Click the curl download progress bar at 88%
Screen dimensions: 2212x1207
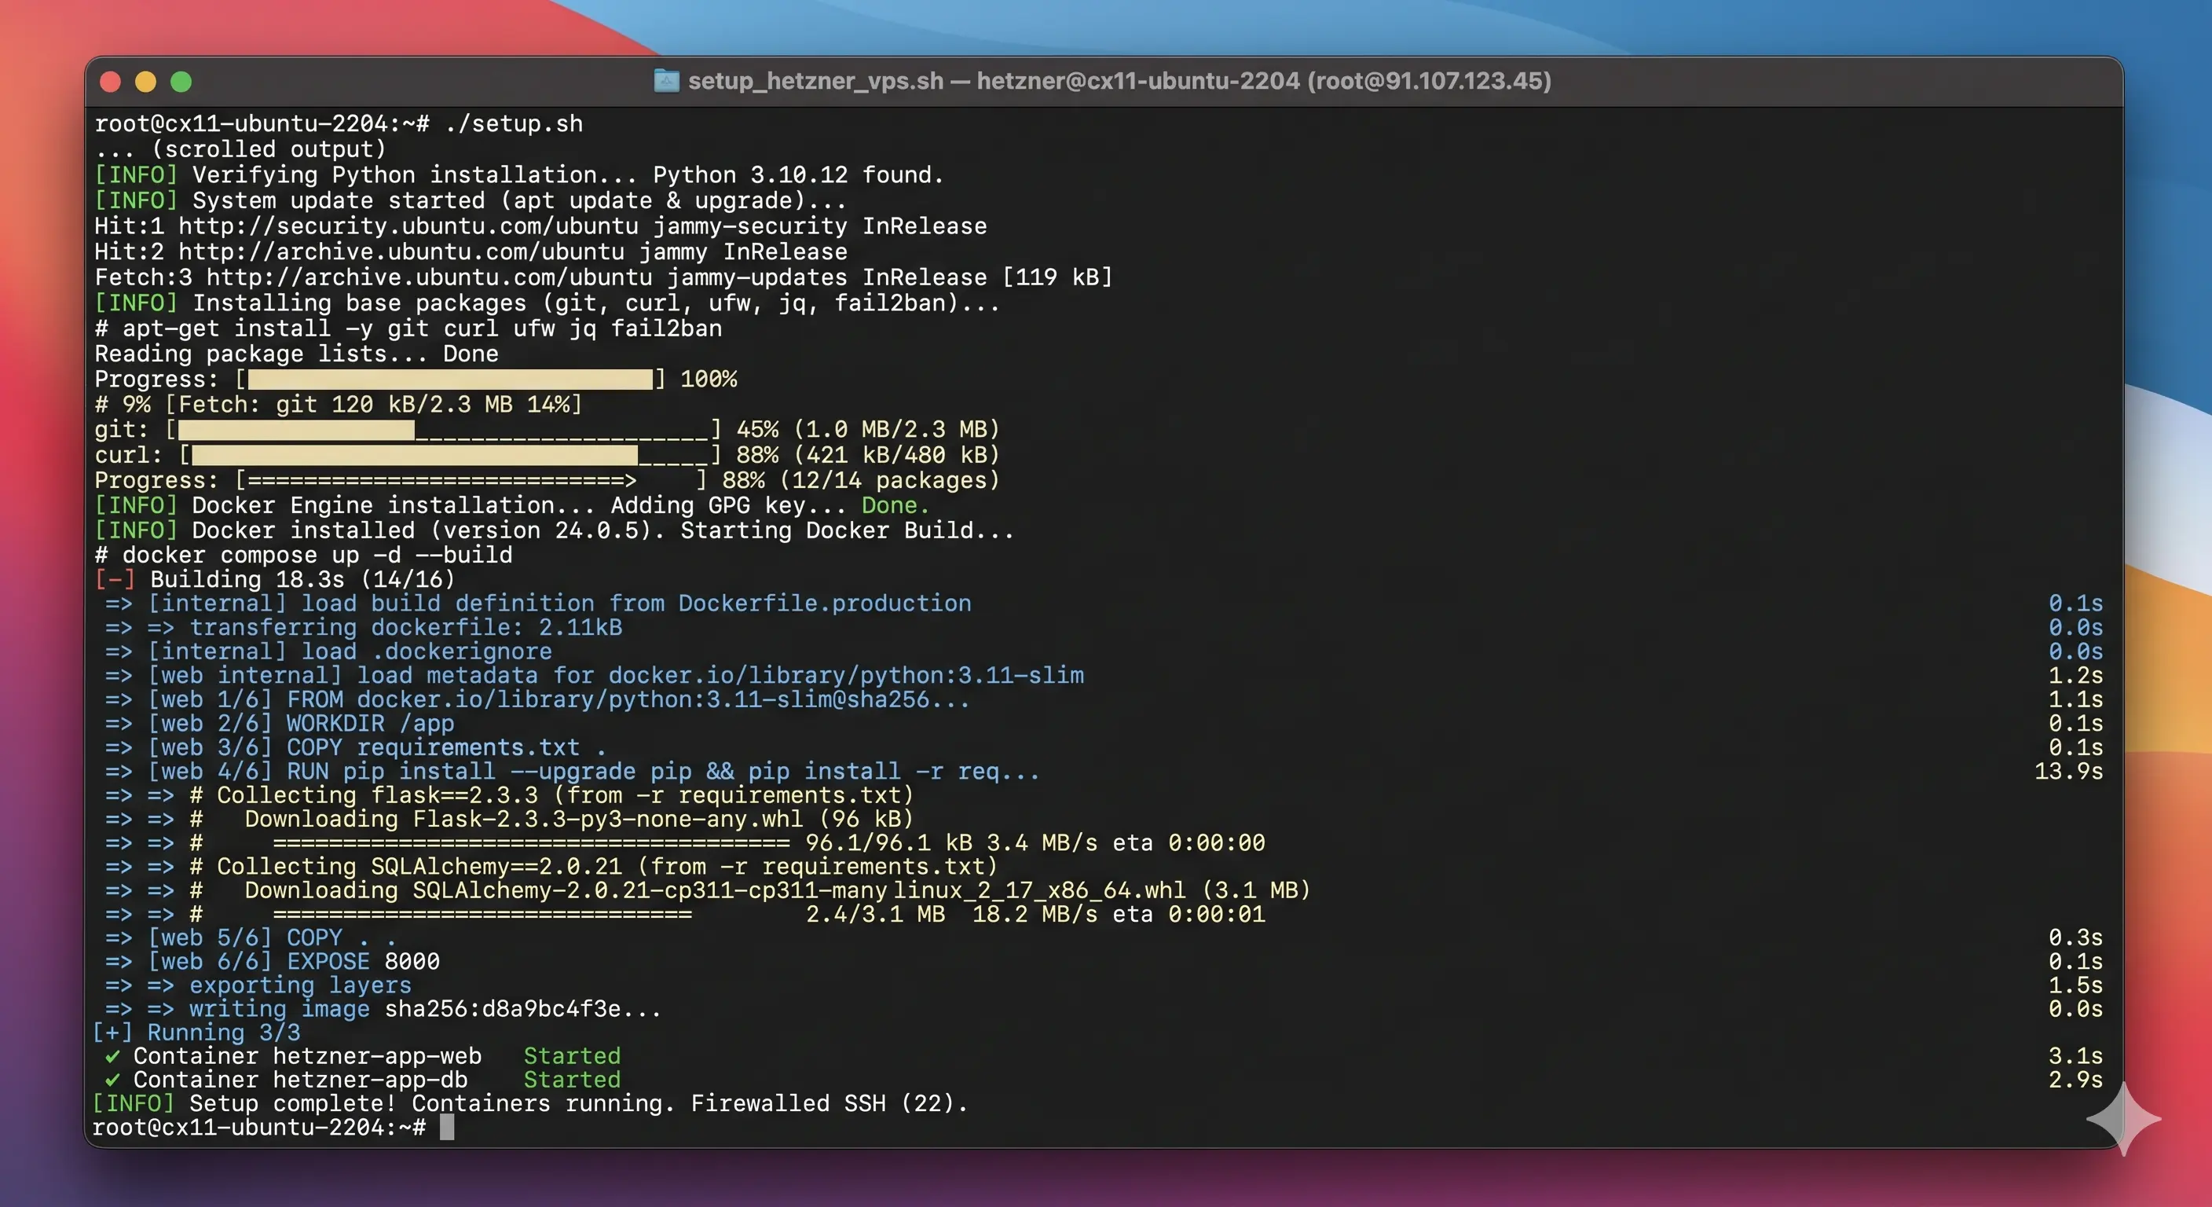pos(451,454)
